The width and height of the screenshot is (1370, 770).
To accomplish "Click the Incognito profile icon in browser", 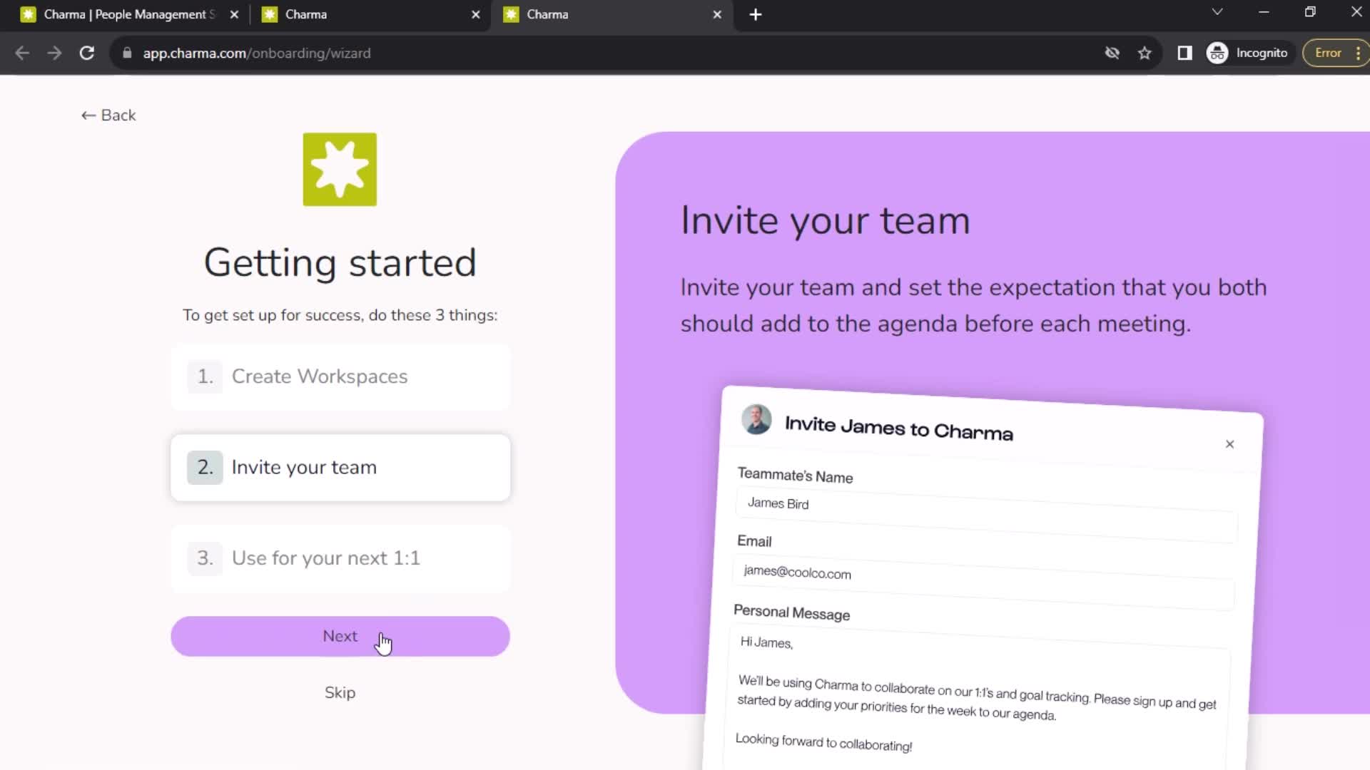I will [1217, 53].
